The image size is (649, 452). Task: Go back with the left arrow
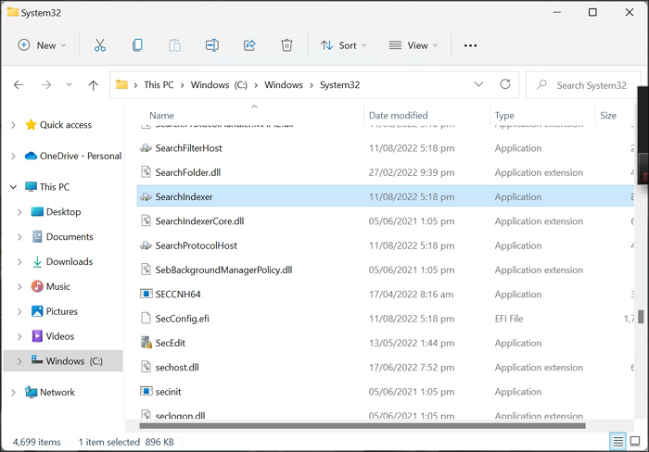(19, 85)
